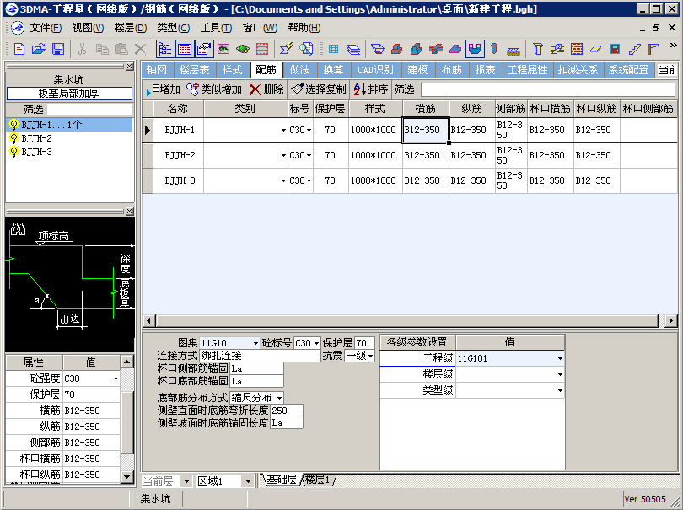Select the 纵筋 cell of row BJJH-3

[471, 180]
